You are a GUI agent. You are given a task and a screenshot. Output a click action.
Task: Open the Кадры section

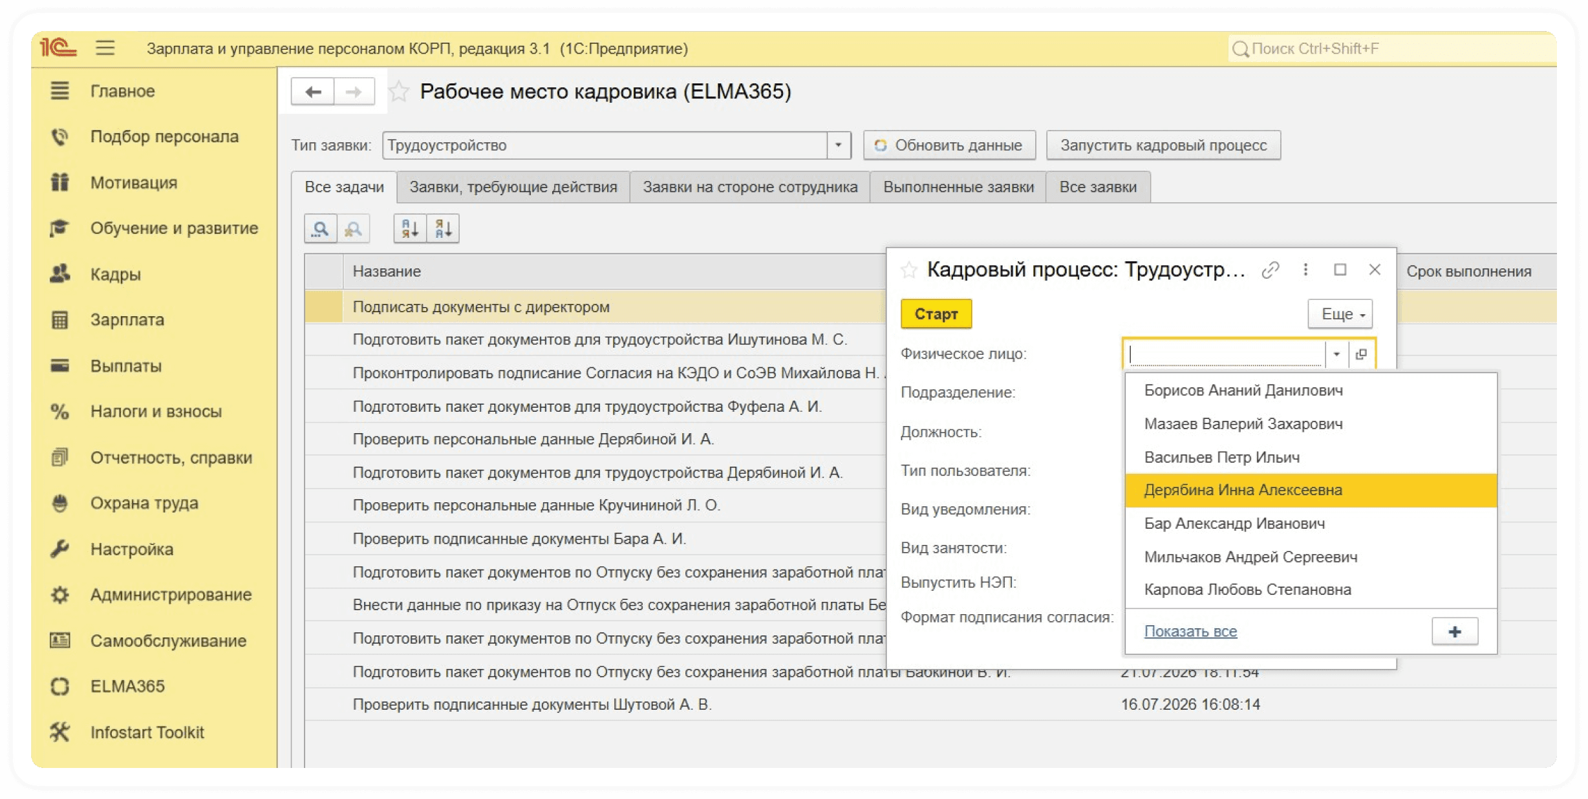115,274
